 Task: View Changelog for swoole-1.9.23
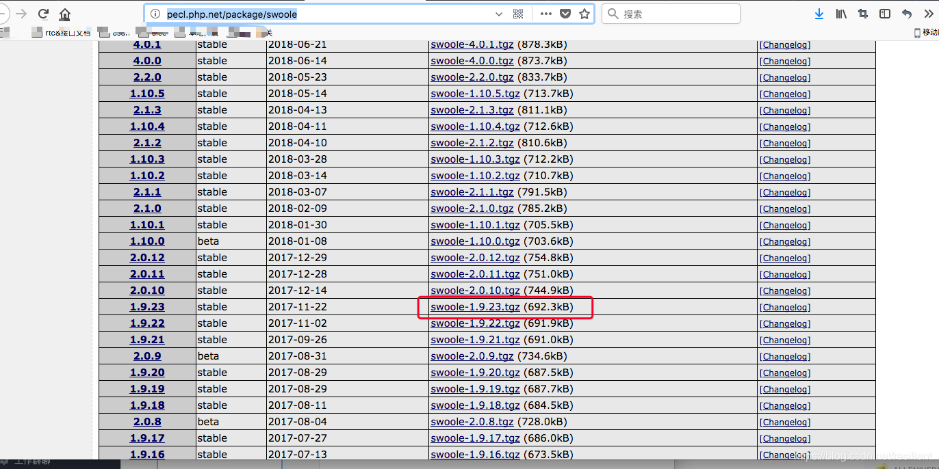tap(784, 307)
